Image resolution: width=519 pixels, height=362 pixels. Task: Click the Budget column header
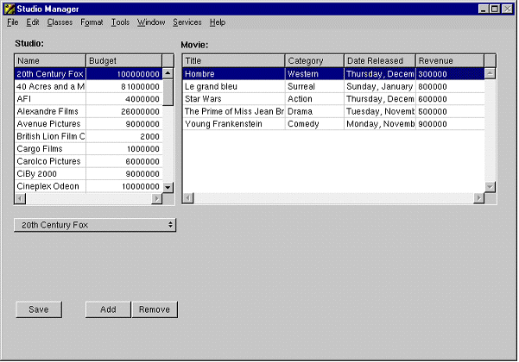(x=123, y=60)
